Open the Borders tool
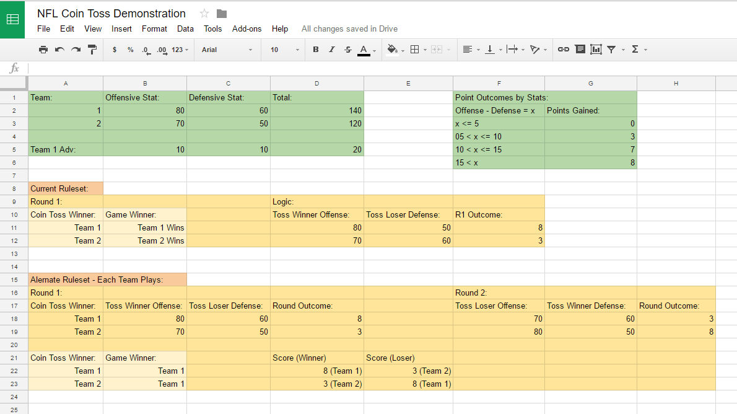Image resolution: width=737 pixels, height=414 pixels. click(x=414, y=50)
